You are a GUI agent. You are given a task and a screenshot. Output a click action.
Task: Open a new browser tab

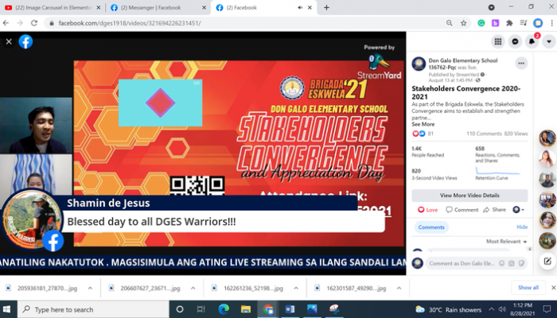[326, 7]
